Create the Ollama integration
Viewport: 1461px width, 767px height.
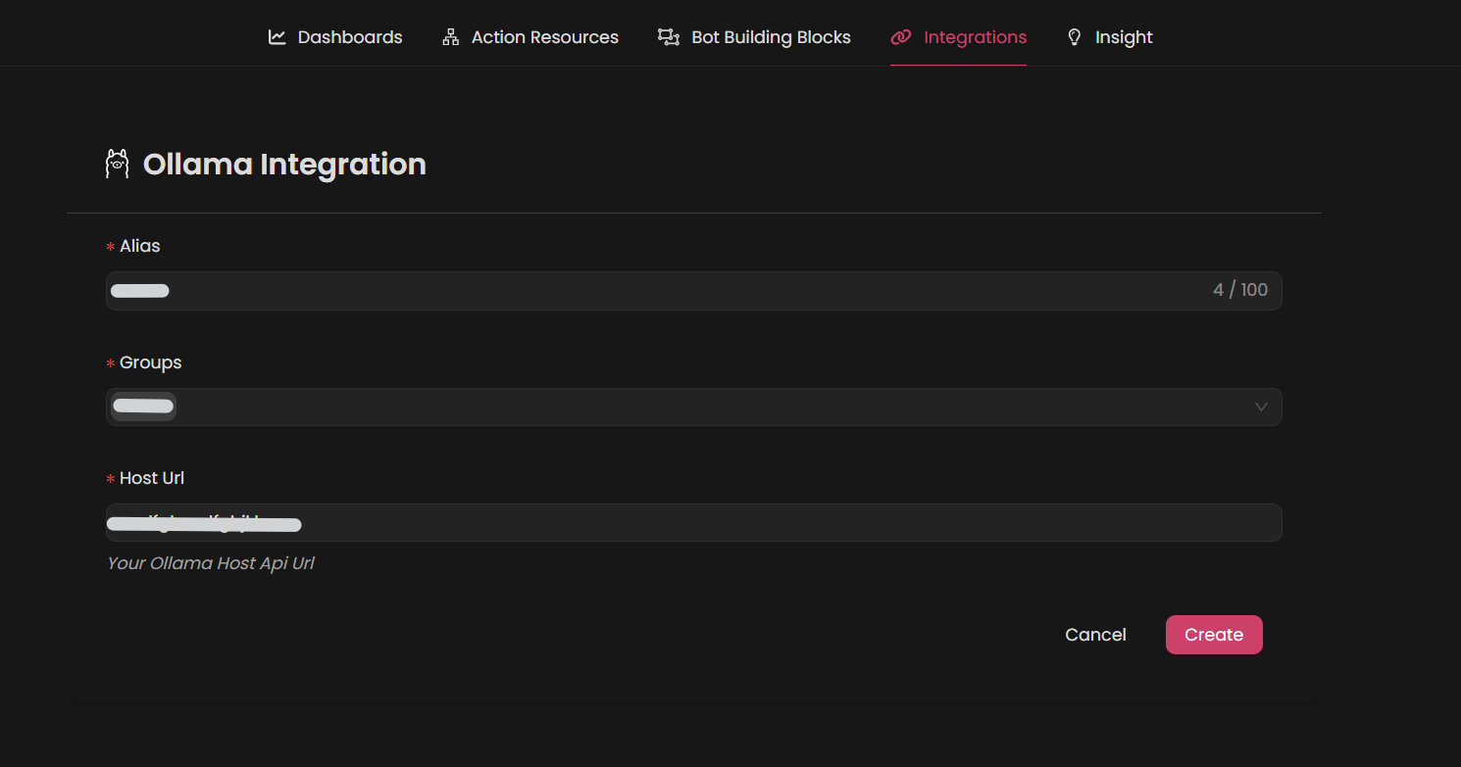(x=1214, y=635)
